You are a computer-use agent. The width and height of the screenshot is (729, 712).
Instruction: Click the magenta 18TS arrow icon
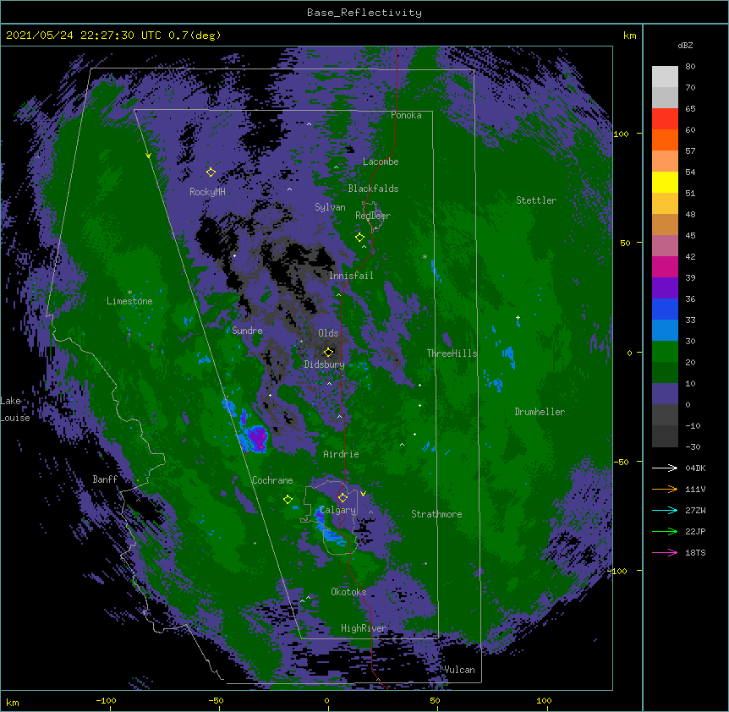pyautogui.click(x=665, y=552)
